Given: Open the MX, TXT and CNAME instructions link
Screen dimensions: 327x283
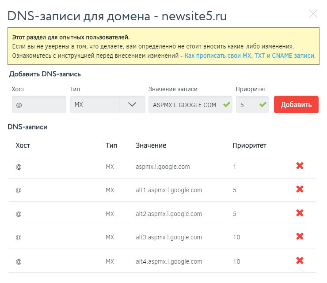Looking at the screenshot, I should coord(250,56).
